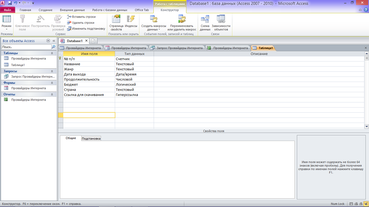
Task: Select the Ссылка для скачивания field cell
Action: coord(89,95)
